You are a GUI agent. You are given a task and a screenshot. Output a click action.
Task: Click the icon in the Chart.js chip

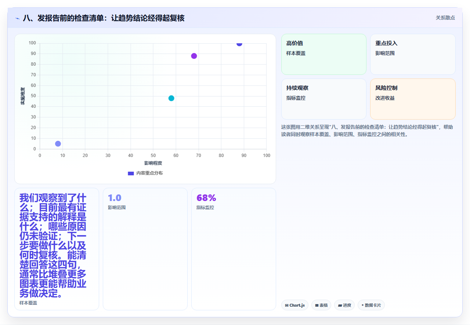tap(287, 305)
